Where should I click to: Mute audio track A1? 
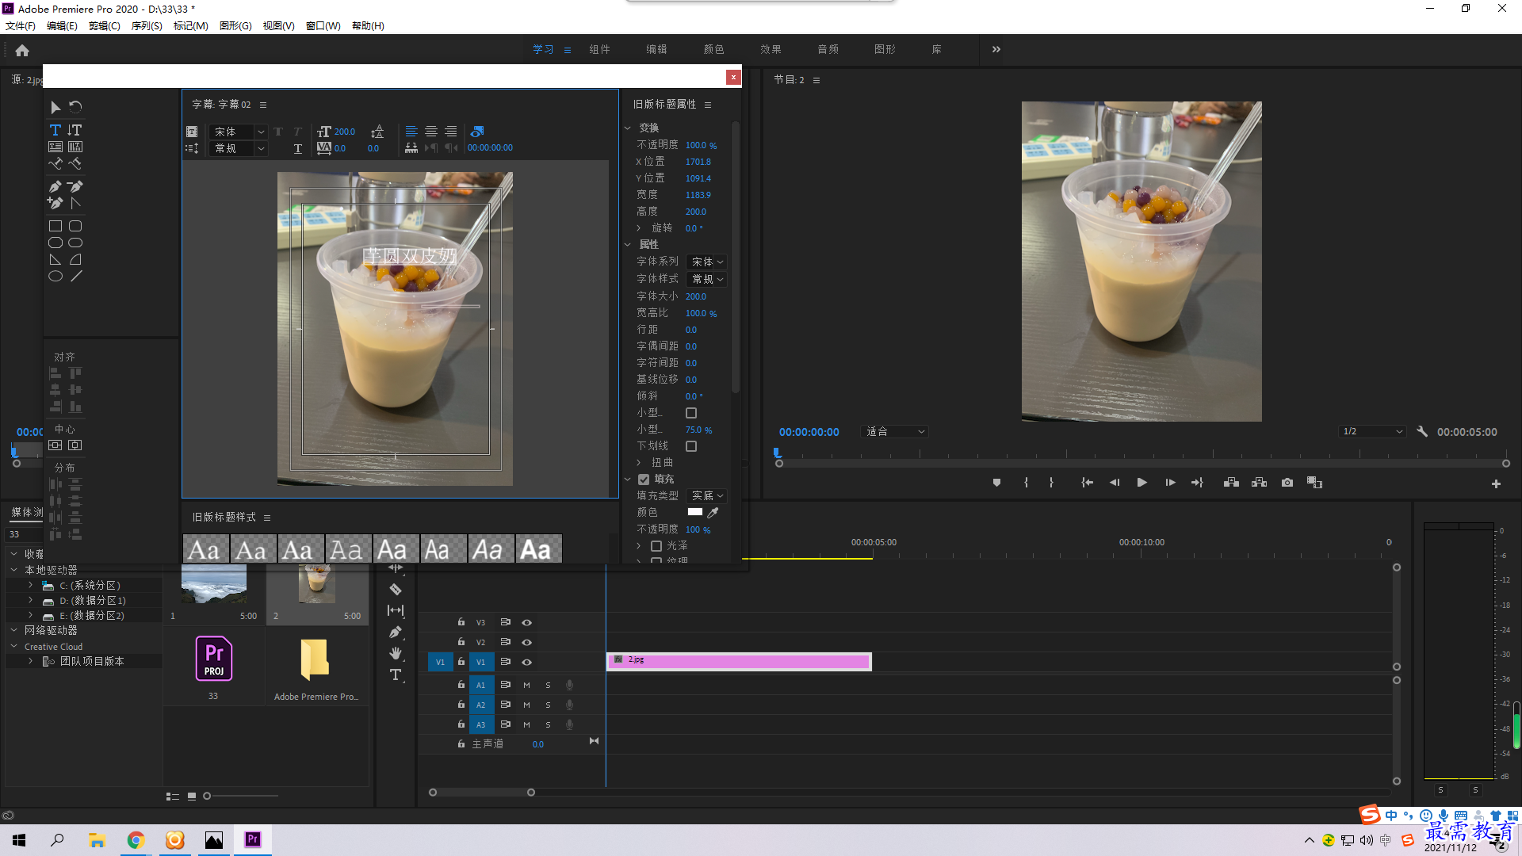point(526,685)
